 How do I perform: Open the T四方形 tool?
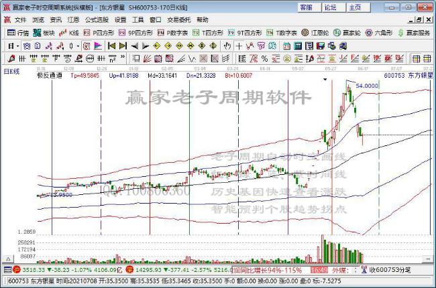coord(208,33)
